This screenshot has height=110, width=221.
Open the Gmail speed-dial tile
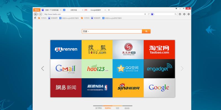[66, 68]
